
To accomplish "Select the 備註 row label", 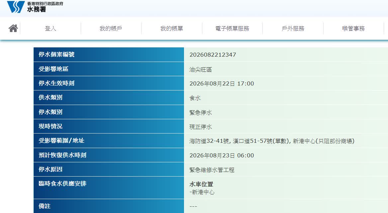I will (45, 206).
